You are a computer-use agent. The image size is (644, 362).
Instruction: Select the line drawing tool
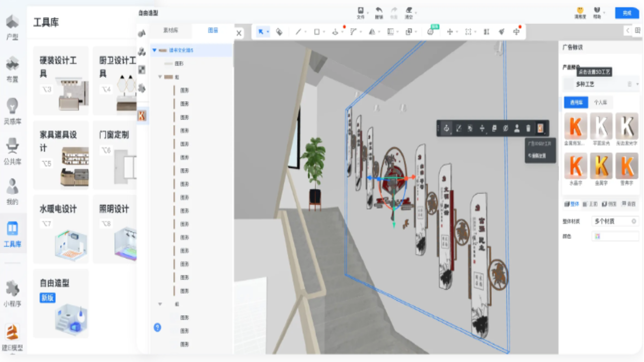298,32
